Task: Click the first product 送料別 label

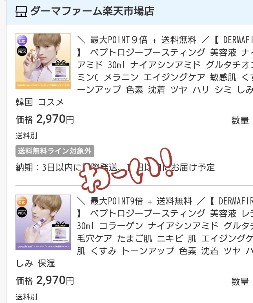Action: (x=26, y=136)
